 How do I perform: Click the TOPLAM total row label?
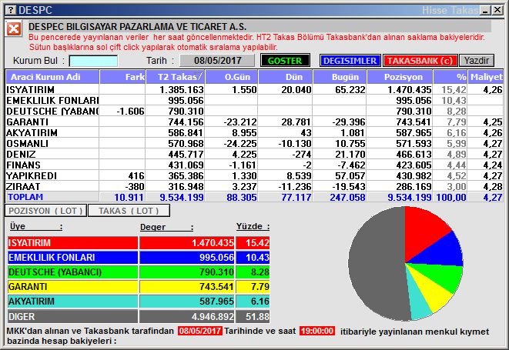25,197
